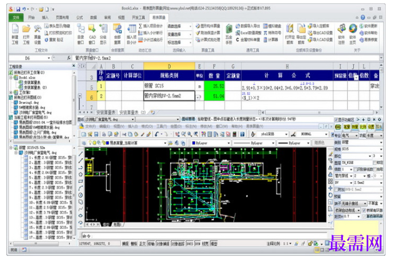Enable the 锁定 lock checkbox
Viewport: 393px width, 261px height.
375,163
